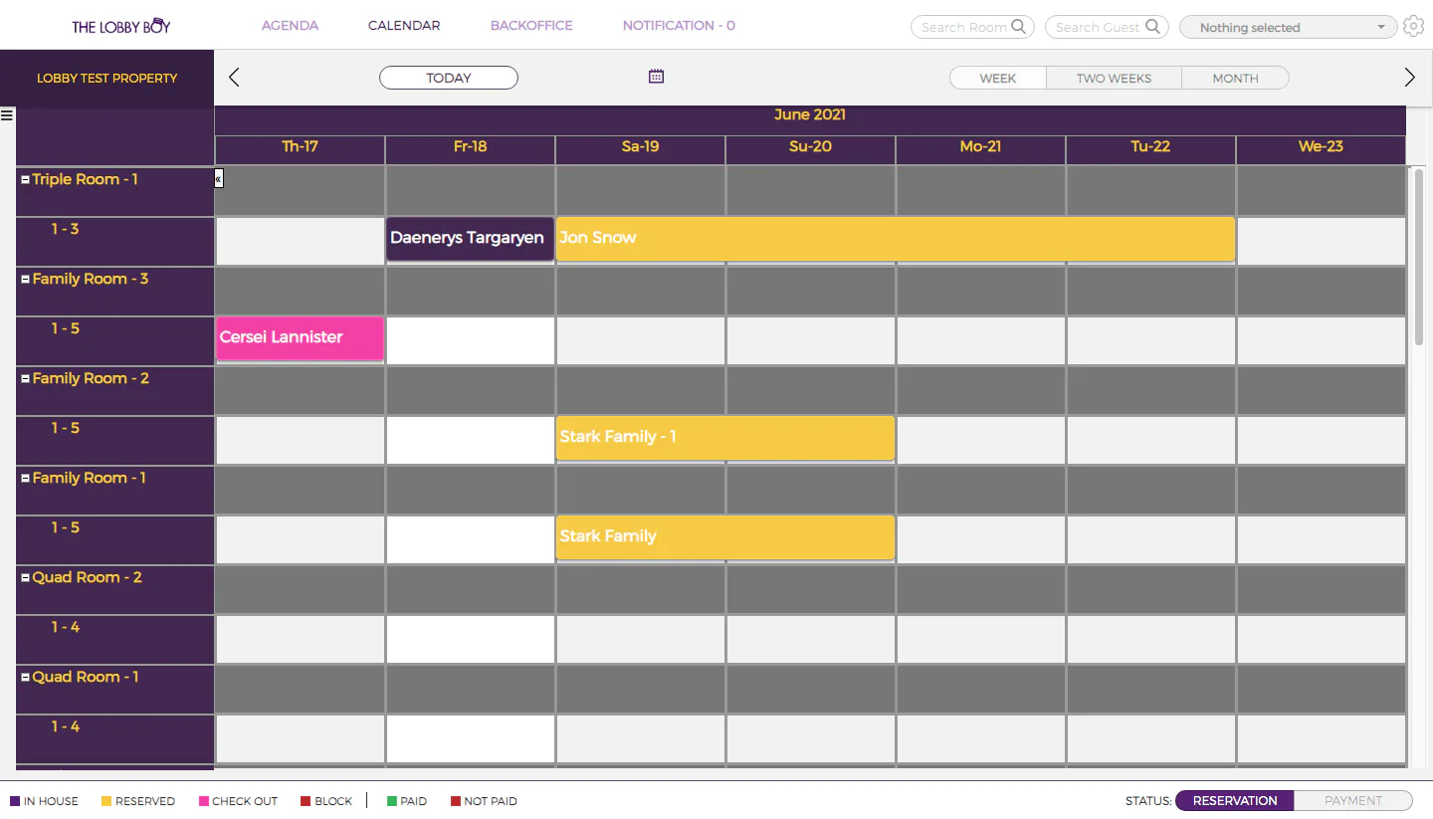
Task: Collapse the Quad Room - 2 group
Action: [26, 578]
